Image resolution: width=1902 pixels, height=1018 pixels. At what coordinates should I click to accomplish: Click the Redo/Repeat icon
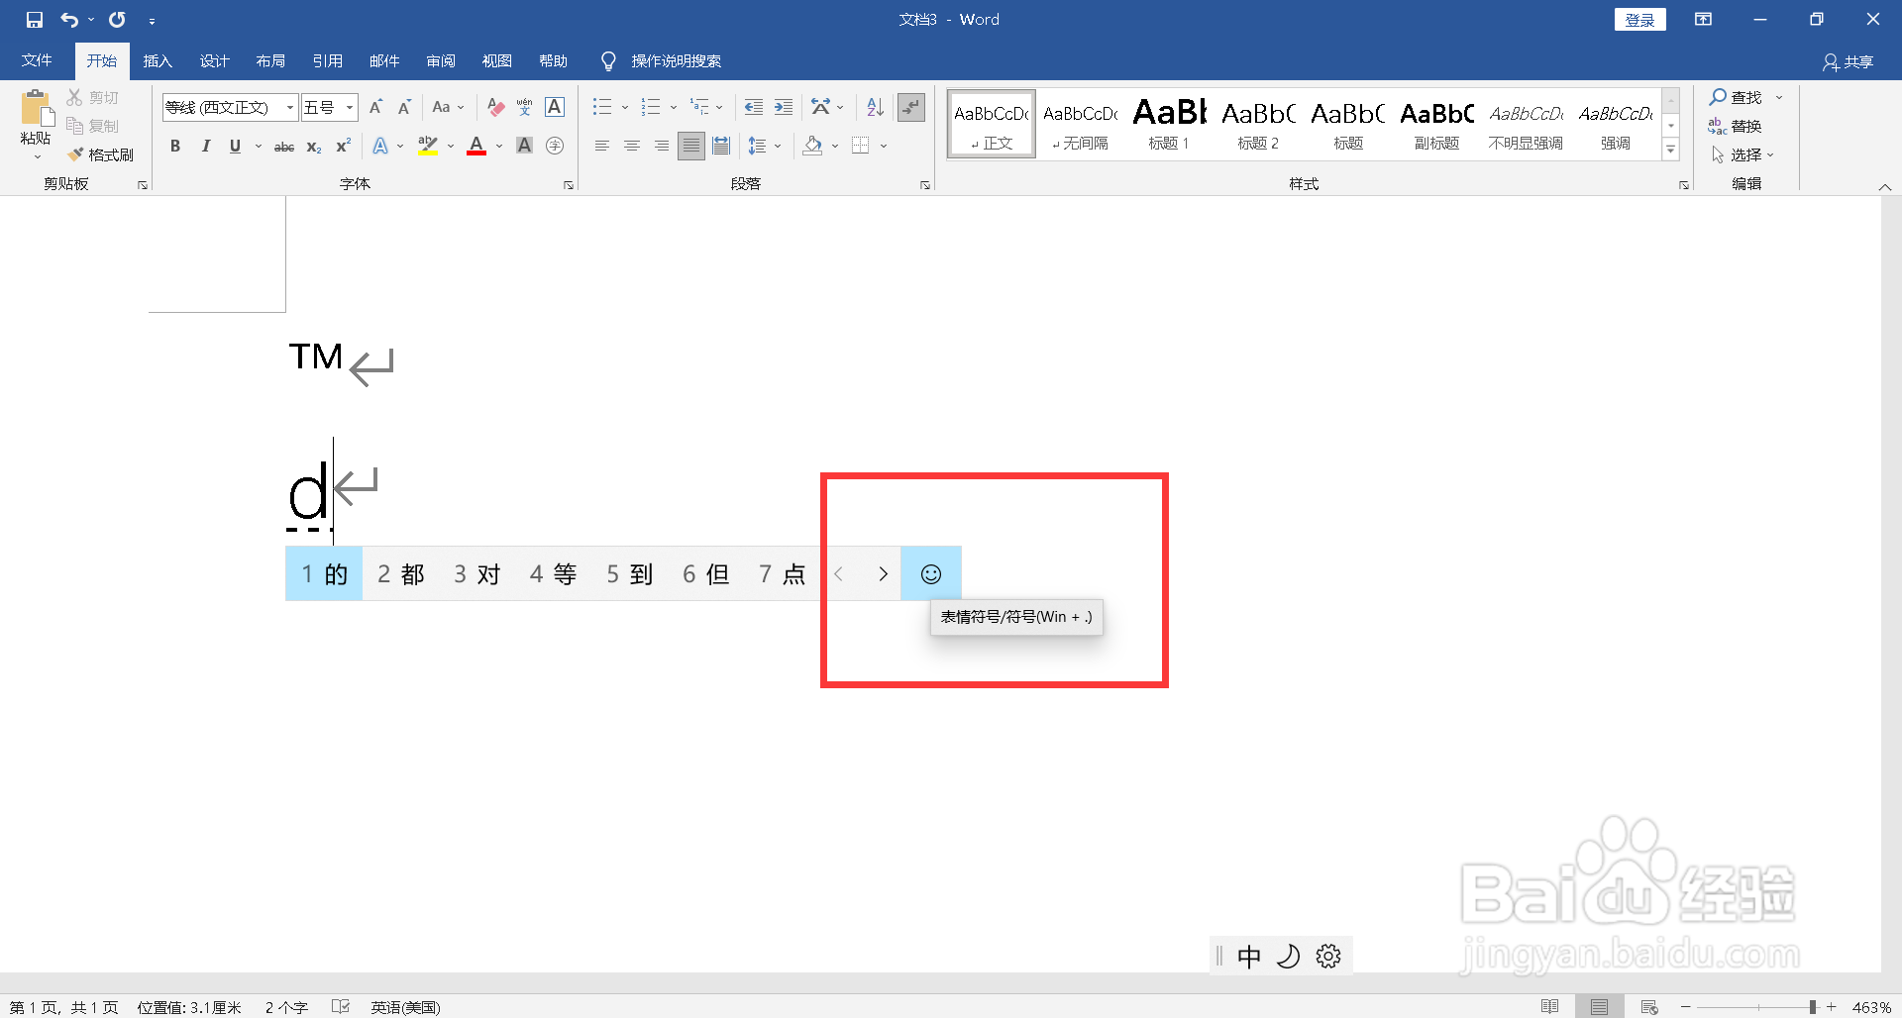[117, 20]
